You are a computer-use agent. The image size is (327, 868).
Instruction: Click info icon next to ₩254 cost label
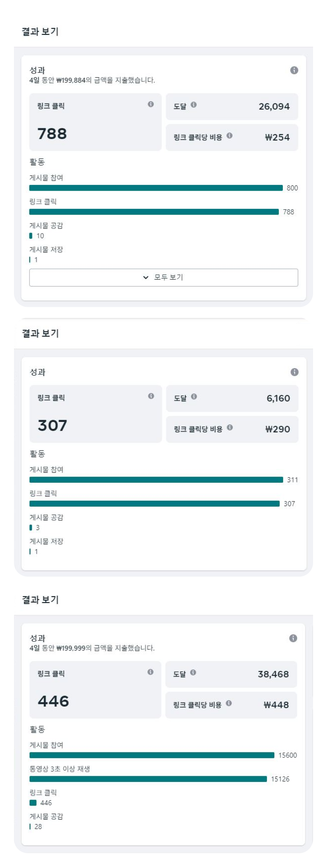(229, 136)
